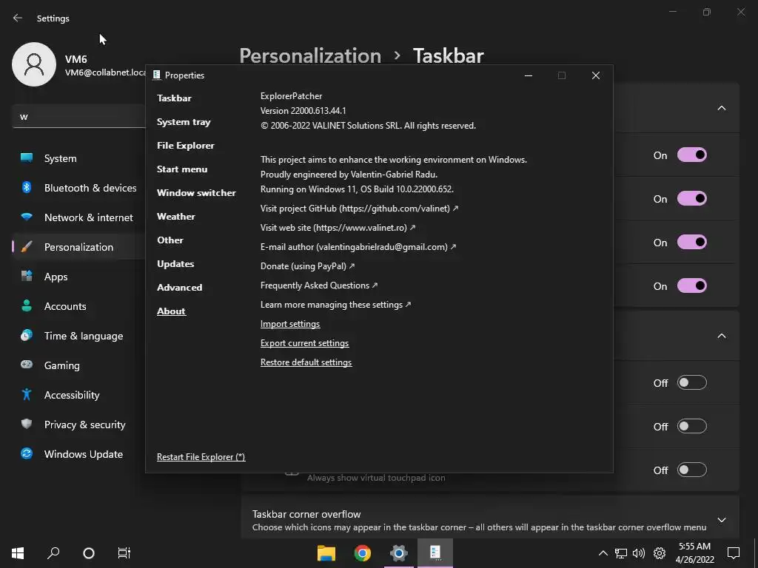Turn off the third On toggle

[x=692, y=242]
